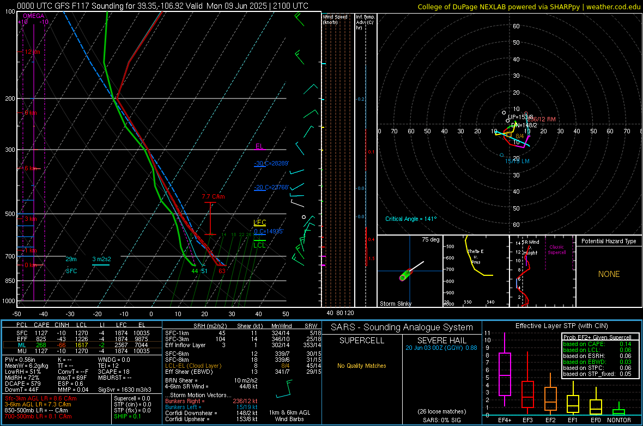This screenshot has height=426, width=643.
Task: Select the NONE hazard type result
Action: click(x=609, y=274)
